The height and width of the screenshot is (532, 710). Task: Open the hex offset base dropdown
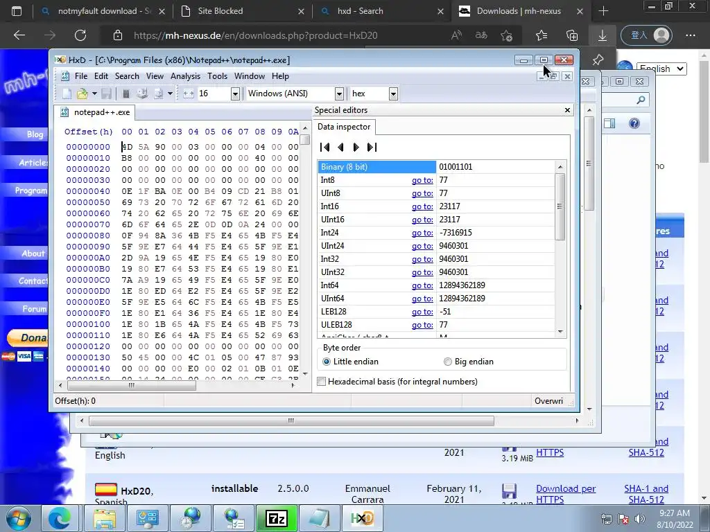[x=394, y=94]
